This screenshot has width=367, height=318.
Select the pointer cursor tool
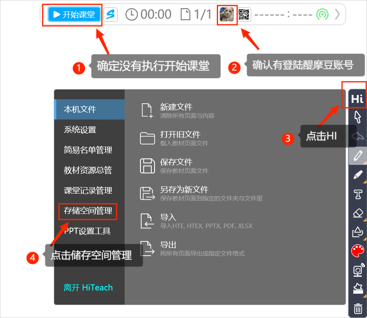[x=357, y=117]
